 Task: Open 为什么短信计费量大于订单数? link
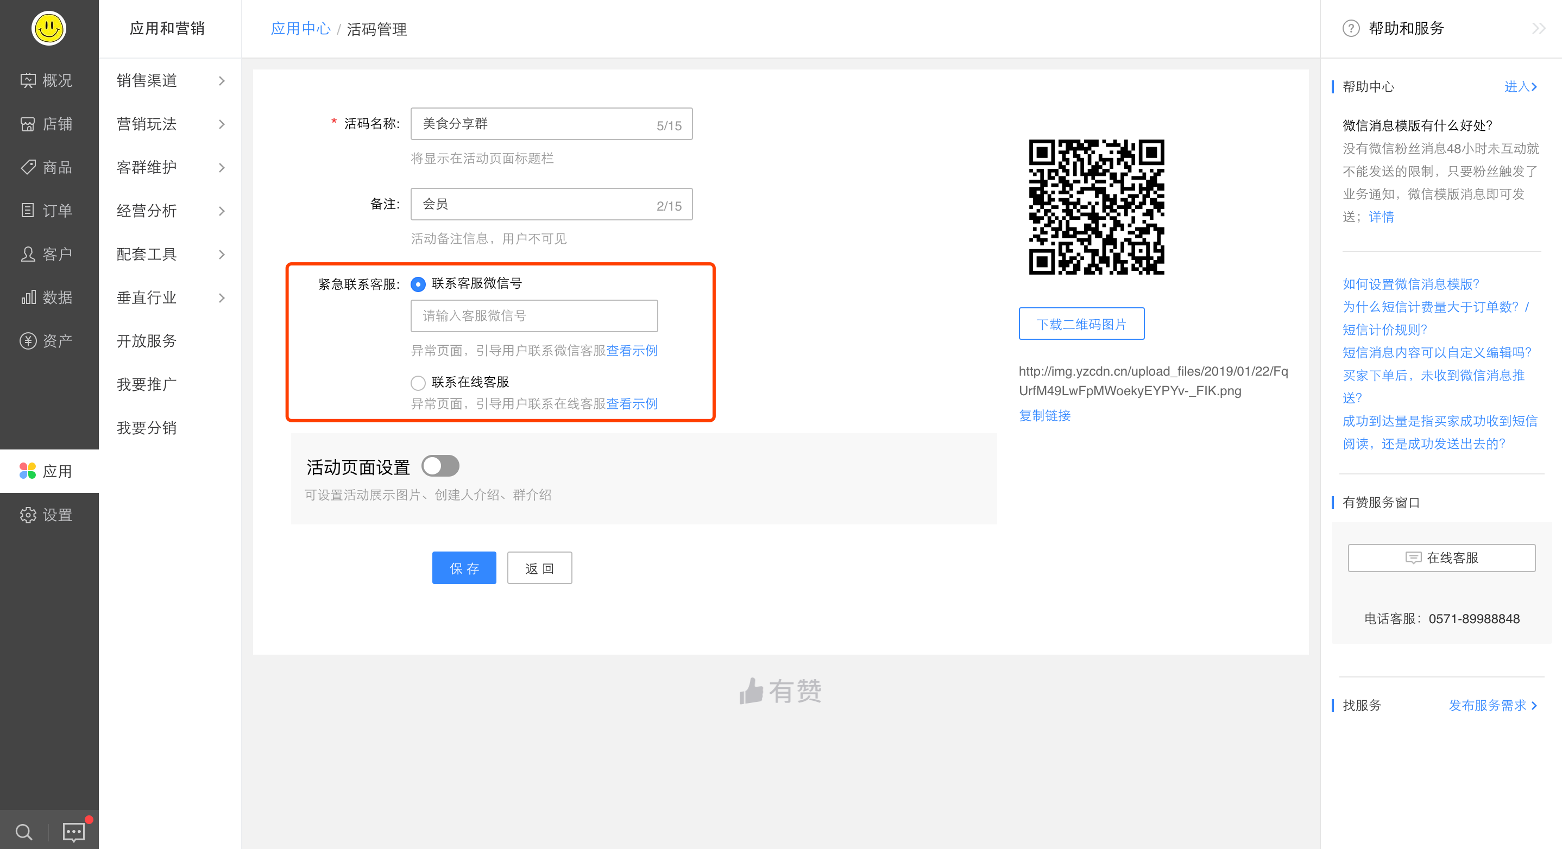pyautogui.click(x=1430, y=307)
